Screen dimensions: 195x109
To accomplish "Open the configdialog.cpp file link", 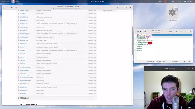I will pos(24,34).
